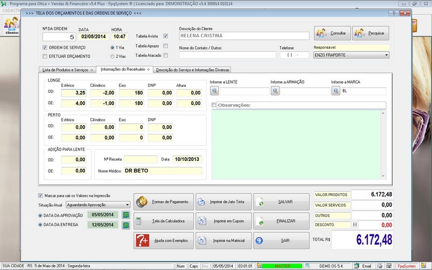Open Ajuda com Exemplos help button
The image size is (432, 270).
point(163,240)
